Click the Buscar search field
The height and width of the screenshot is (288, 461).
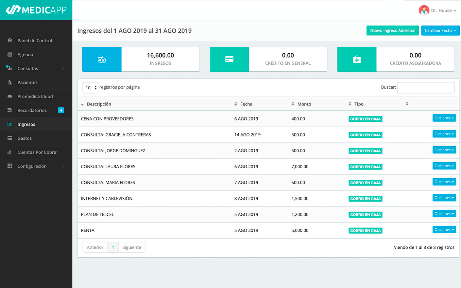(426, 87)
